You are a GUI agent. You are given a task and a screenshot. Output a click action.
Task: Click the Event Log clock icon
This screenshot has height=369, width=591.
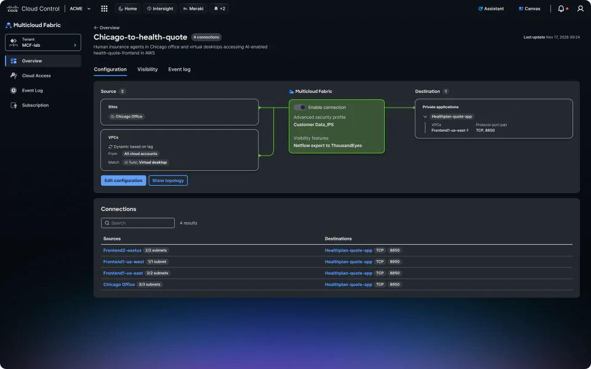pos(14,90)
